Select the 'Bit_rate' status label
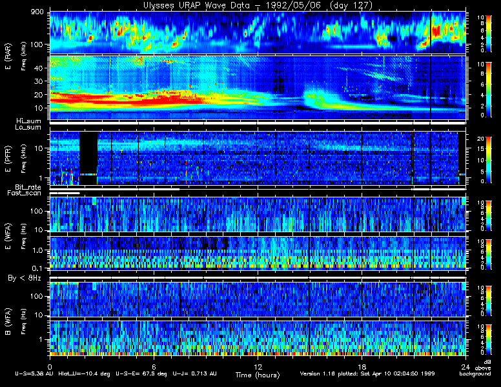The width and height of the screenshot is (501, 387). (28, 187)
